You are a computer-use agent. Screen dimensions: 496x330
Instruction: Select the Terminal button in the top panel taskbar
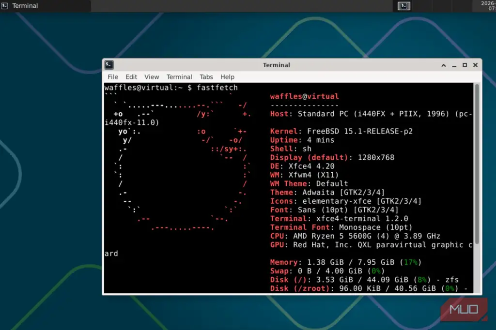(x=46, y=6)
